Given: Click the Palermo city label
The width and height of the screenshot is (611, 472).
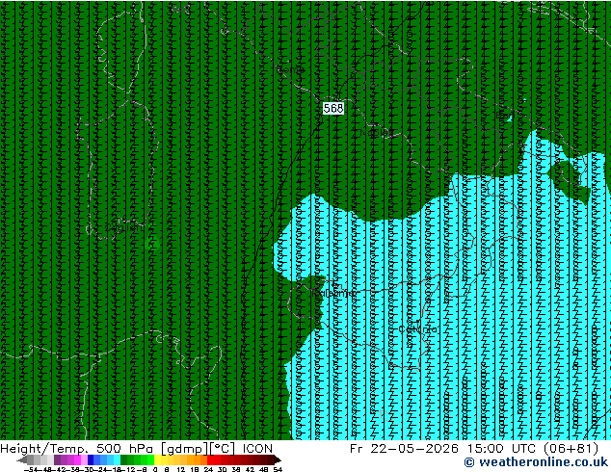Looking at the screenshot, I should (334, 293).
